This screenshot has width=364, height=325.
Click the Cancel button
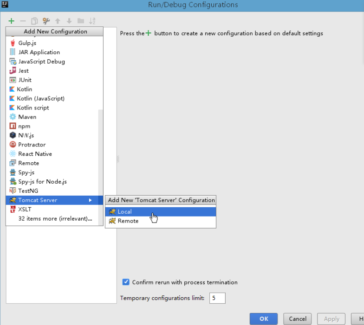pyautogui.click(x=298, y=319)
